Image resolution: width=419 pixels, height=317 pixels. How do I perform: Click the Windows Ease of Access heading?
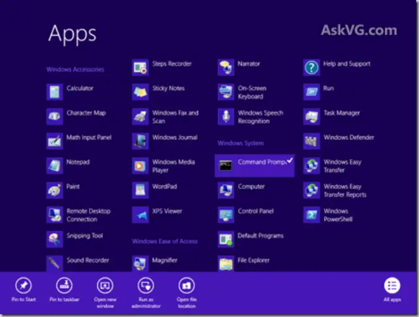pyautogui.click(x=165, y=242)
